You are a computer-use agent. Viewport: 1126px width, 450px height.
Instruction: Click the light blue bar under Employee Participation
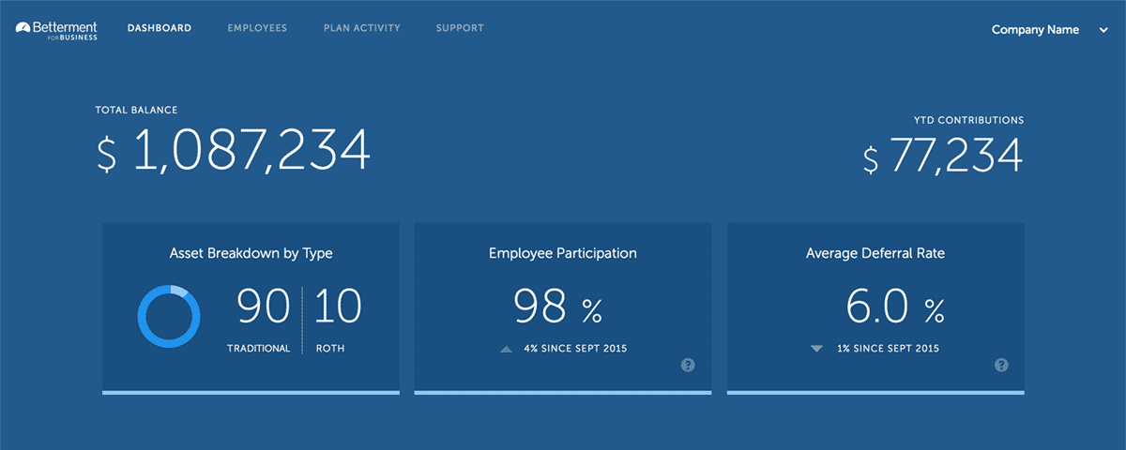563,392
